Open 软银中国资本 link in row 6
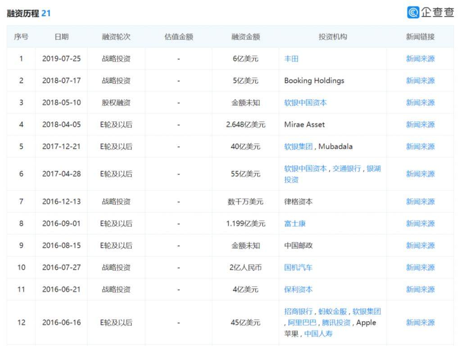This screenshot has width=461, height=346. (306, 169)
